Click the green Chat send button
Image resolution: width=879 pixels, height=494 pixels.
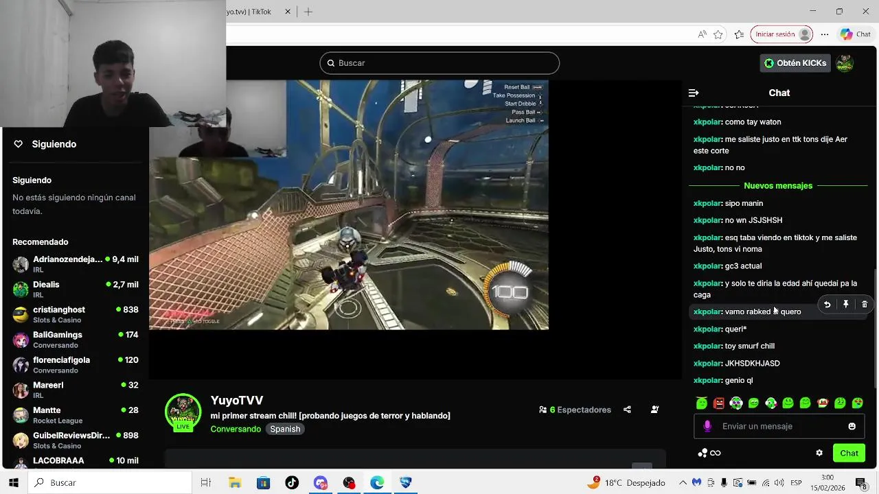[849, 453]
